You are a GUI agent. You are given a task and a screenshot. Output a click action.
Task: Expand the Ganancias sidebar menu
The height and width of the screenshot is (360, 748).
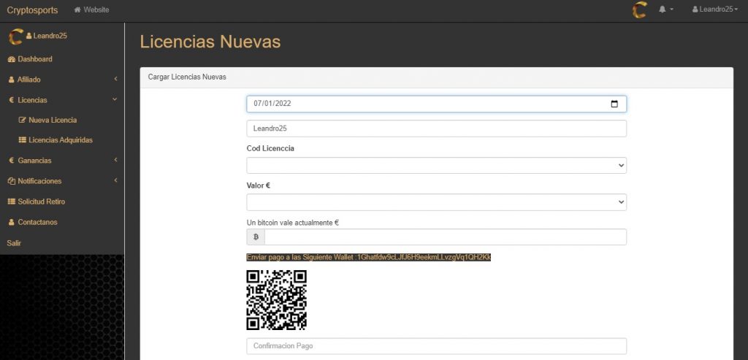[x=34, y=161]
